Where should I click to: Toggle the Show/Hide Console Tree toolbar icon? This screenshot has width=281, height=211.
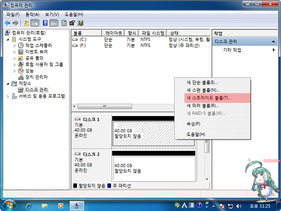[35, 23]
